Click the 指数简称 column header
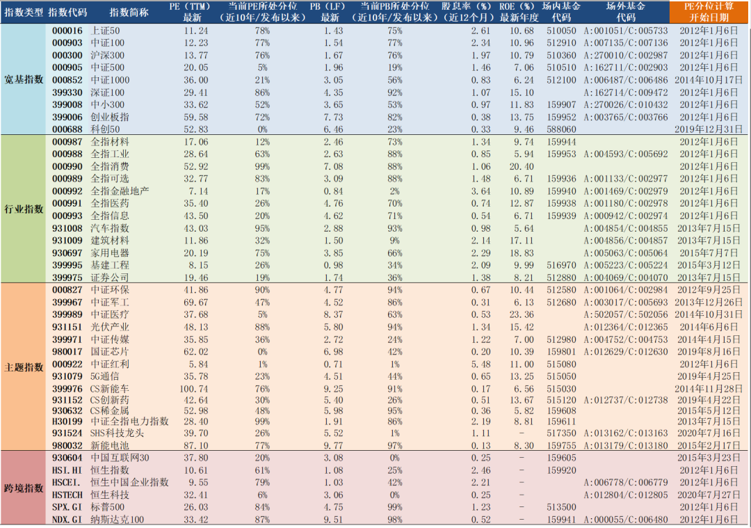 (x=129, y=13)
